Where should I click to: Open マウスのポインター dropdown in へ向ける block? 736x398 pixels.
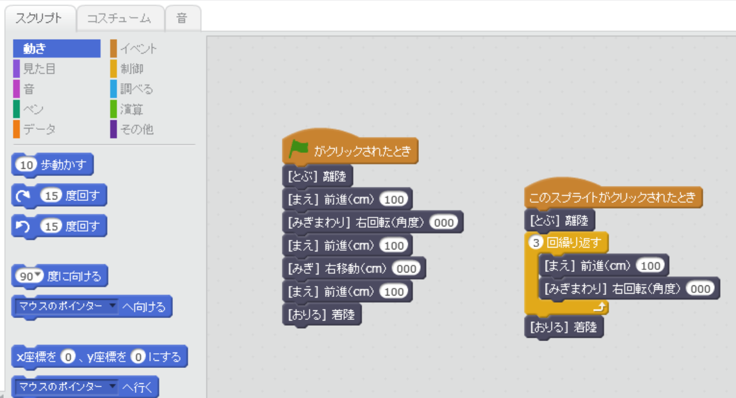click(66, 306)
